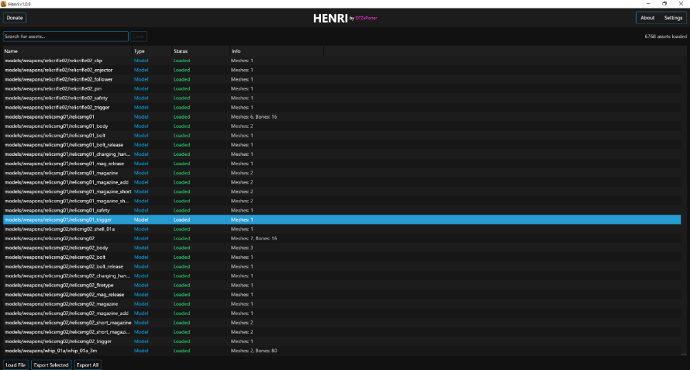690x370 pixels.
Task: Sort assets by Type column header
Action: tap(150, 51)
